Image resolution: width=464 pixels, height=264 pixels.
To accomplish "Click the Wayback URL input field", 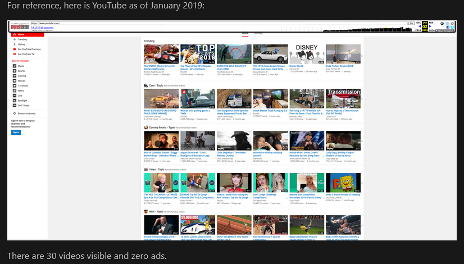I will click(x=219, y=23).
